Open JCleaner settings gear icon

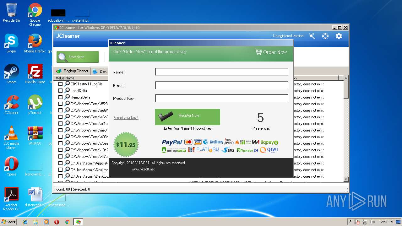(x=339, y=36)
